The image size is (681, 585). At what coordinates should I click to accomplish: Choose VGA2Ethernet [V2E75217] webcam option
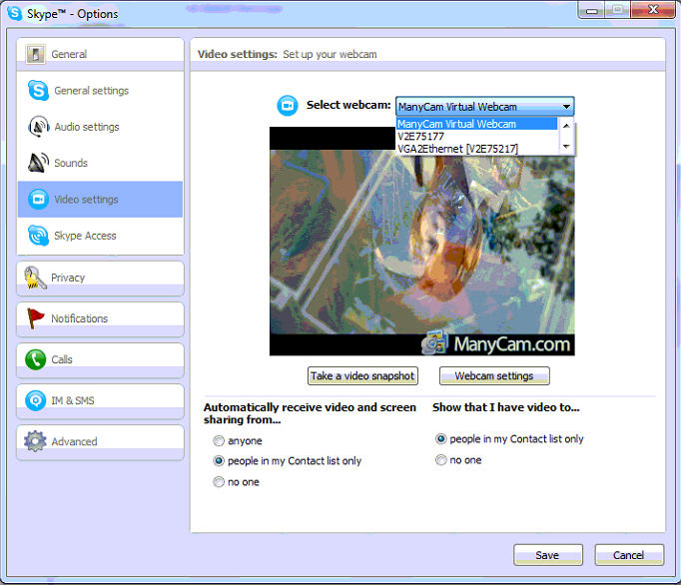457,149
